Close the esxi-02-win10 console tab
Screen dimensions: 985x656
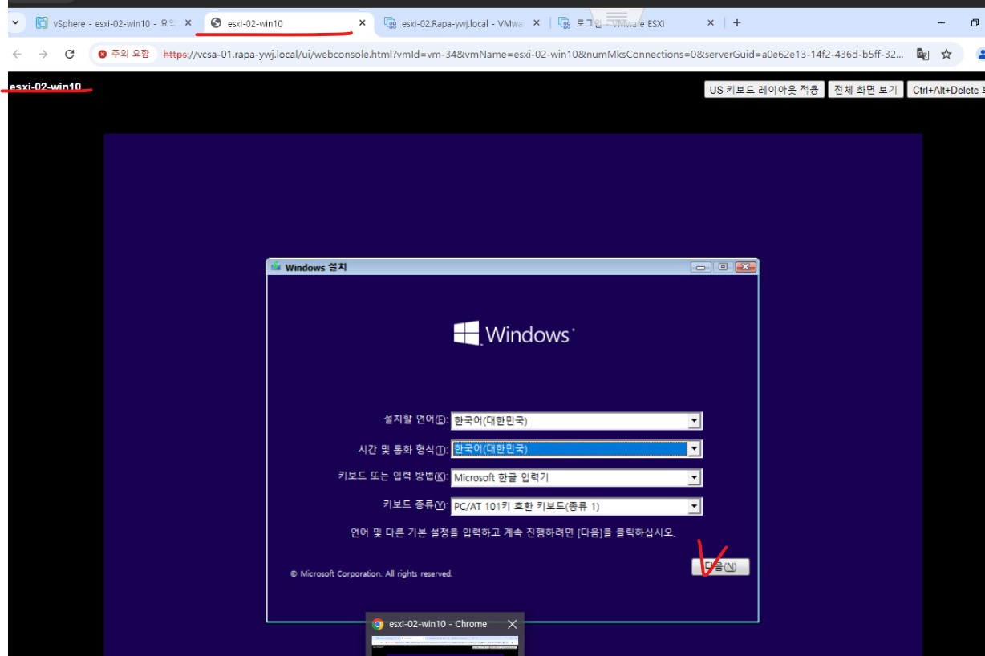362,23
